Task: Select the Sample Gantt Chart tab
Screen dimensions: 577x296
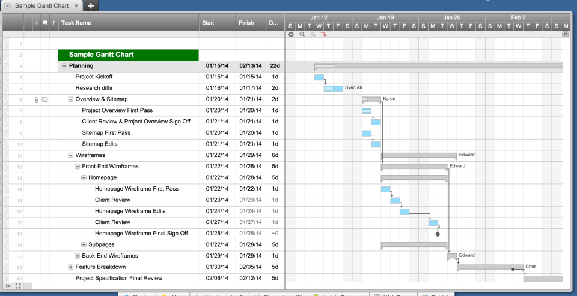Action: pyautogui.click(x=41, y=6)
